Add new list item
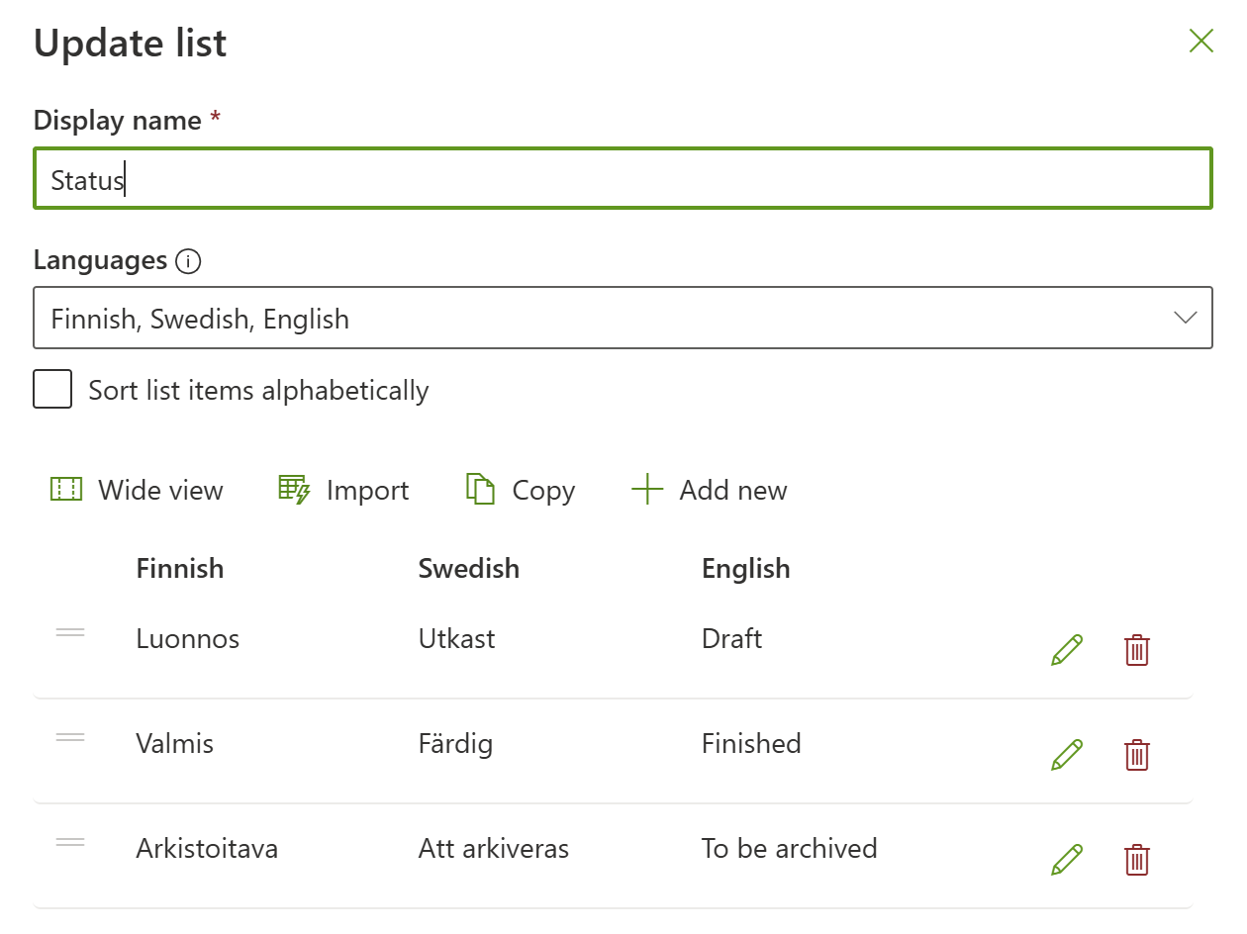Screen dimensions: 1247x934 (x=710, y=491)
